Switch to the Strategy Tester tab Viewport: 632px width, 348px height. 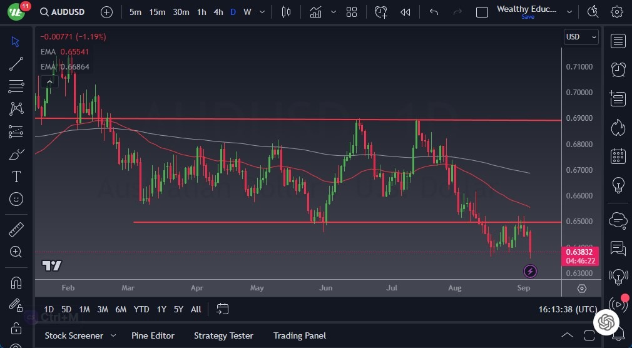tap(223, 335)
